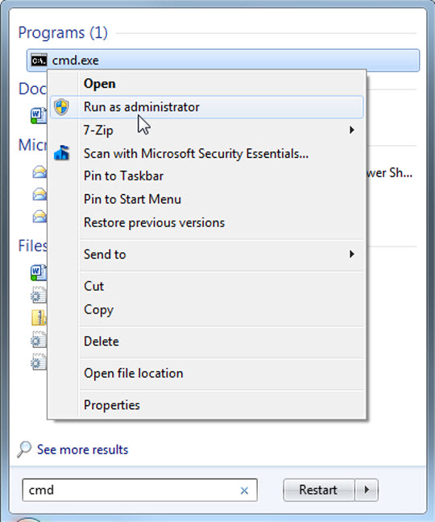
Task: Click the search box containing cmd
Action: pos(139,490)
